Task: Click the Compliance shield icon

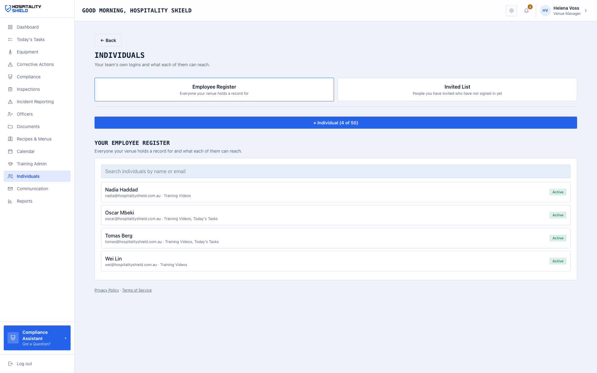Action: (x=10, y=77)
